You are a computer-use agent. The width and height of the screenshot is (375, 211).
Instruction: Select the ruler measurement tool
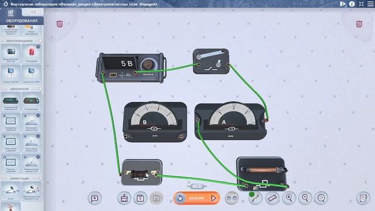pyautogui.click(x=272, y=198)
